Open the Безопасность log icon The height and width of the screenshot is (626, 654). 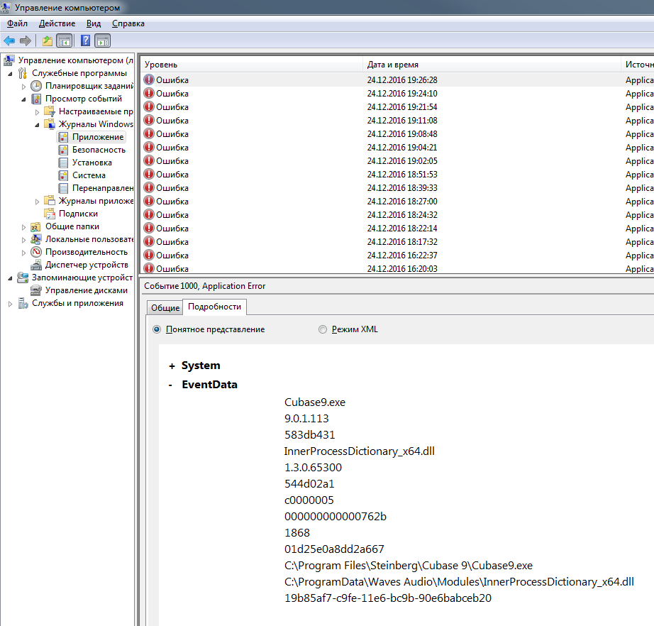point(63,150)
